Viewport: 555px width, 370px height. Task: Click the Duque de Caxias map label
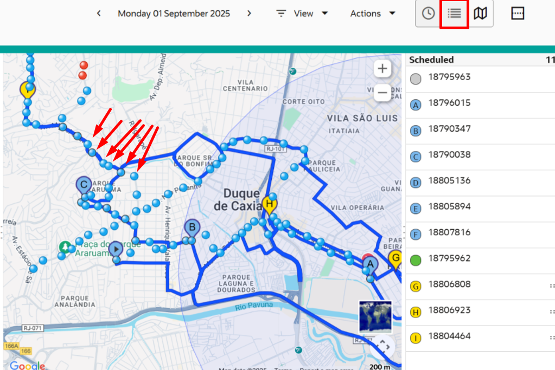238,199
